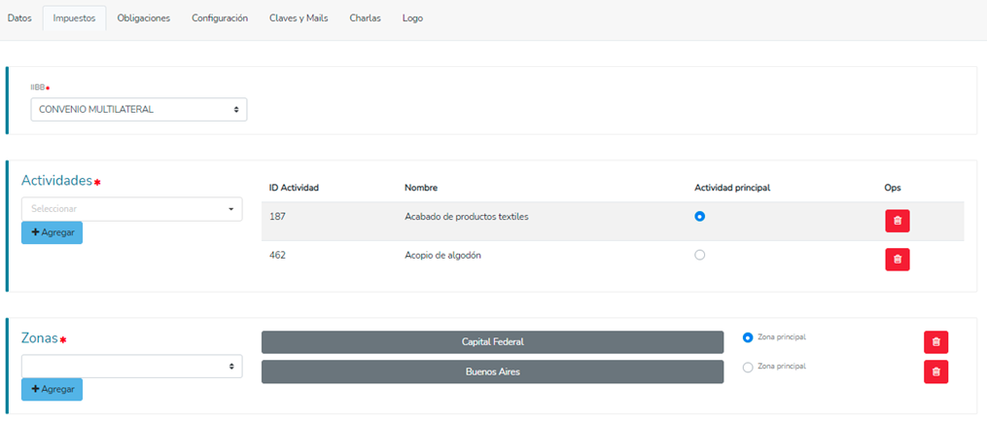Open the Logo tab

412,18
